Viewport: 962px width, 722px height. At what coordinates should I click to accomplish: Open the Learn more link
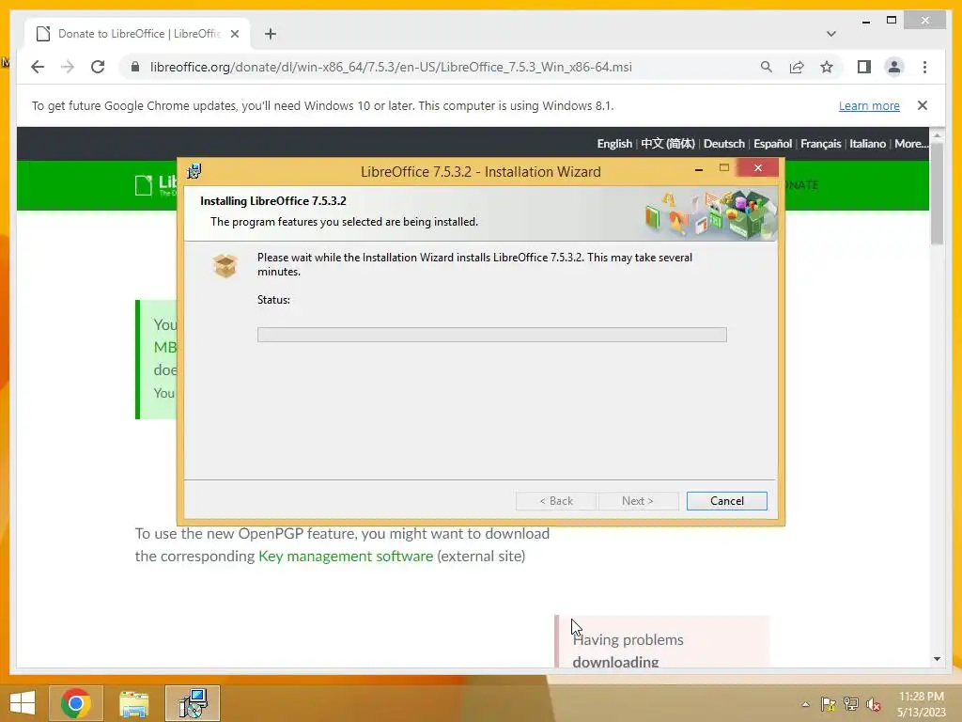(x=869, y=105)
